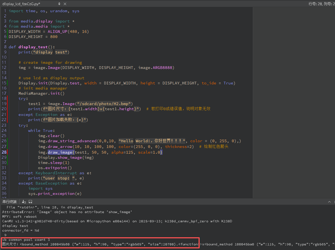Open the file selector dropdown arrows
Screen dimensions: 335x250
point(59,4)
